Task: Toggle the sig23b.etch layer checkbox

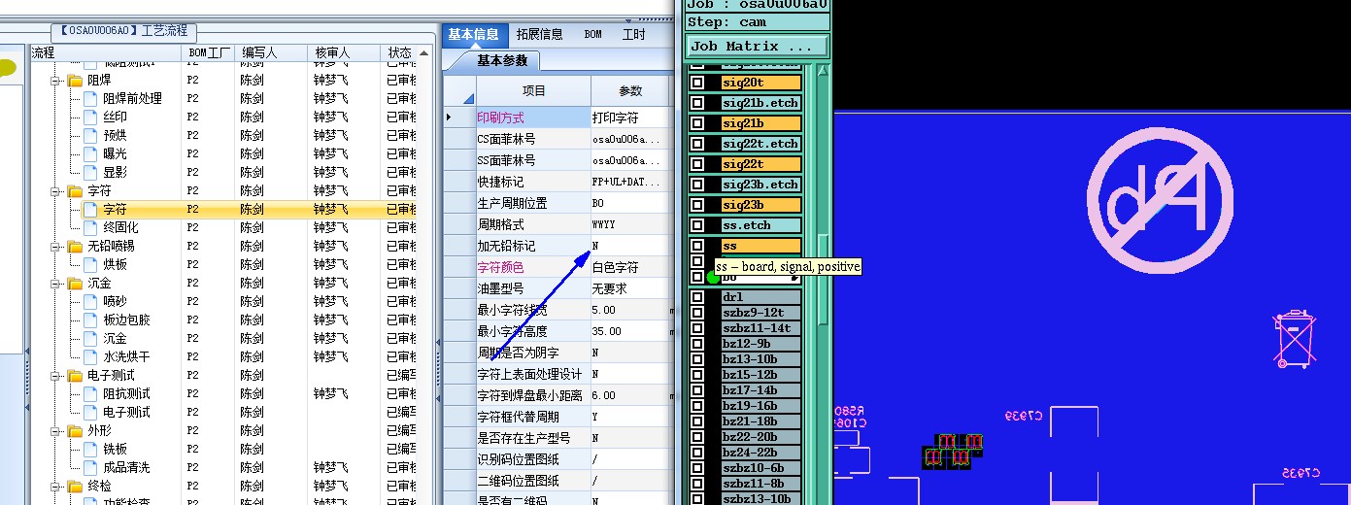Action: click(x=697, y=185)
